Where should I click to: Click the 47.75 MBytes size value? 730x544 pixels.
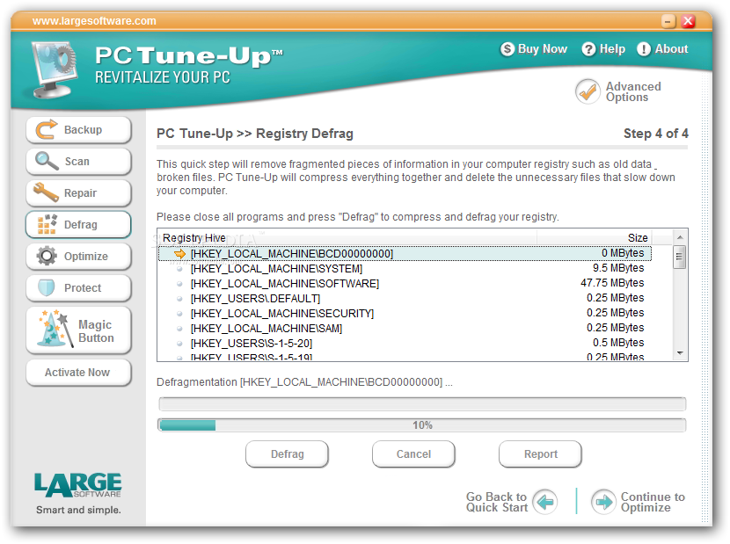[x=612, y=283]
